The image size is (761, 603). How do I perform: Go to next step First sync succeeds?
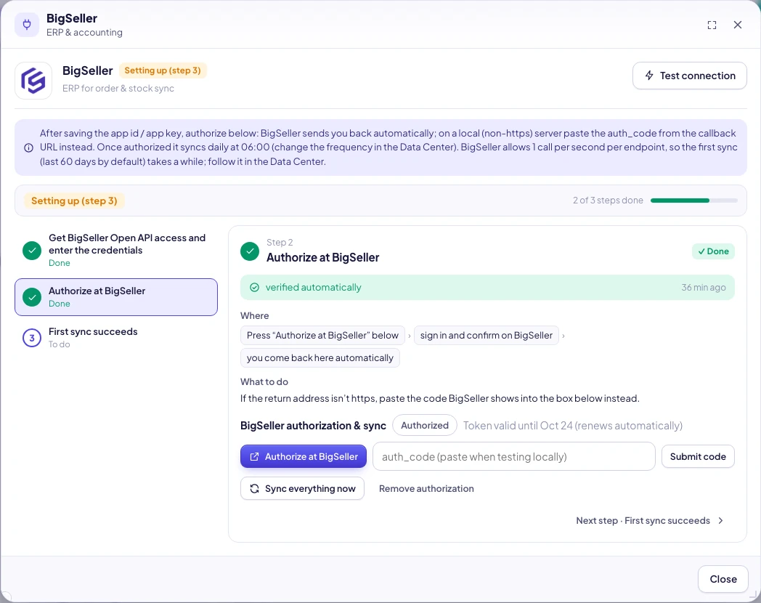tap(649, 520)
